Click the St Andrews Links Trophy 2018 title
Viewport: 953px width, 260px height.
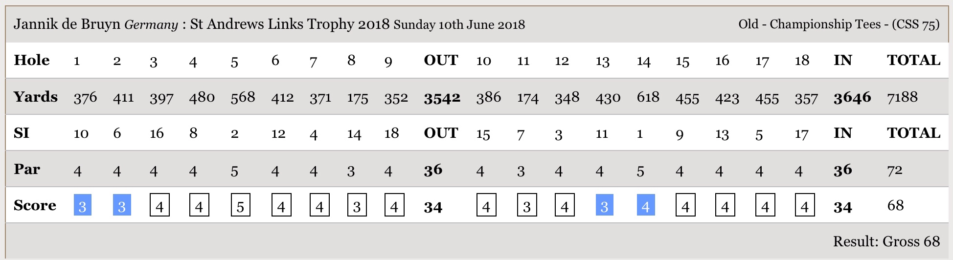(x=290, y=24)
